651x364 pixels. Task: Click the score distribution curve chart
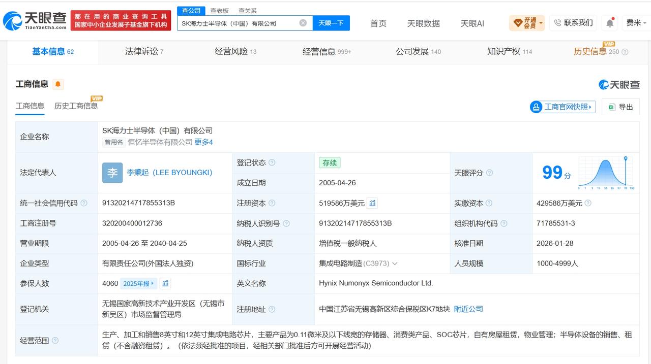click(606, 173)
